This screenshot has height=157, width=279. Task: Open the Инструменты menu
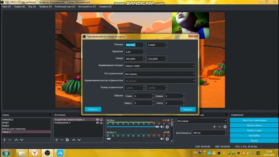(87, 7)
